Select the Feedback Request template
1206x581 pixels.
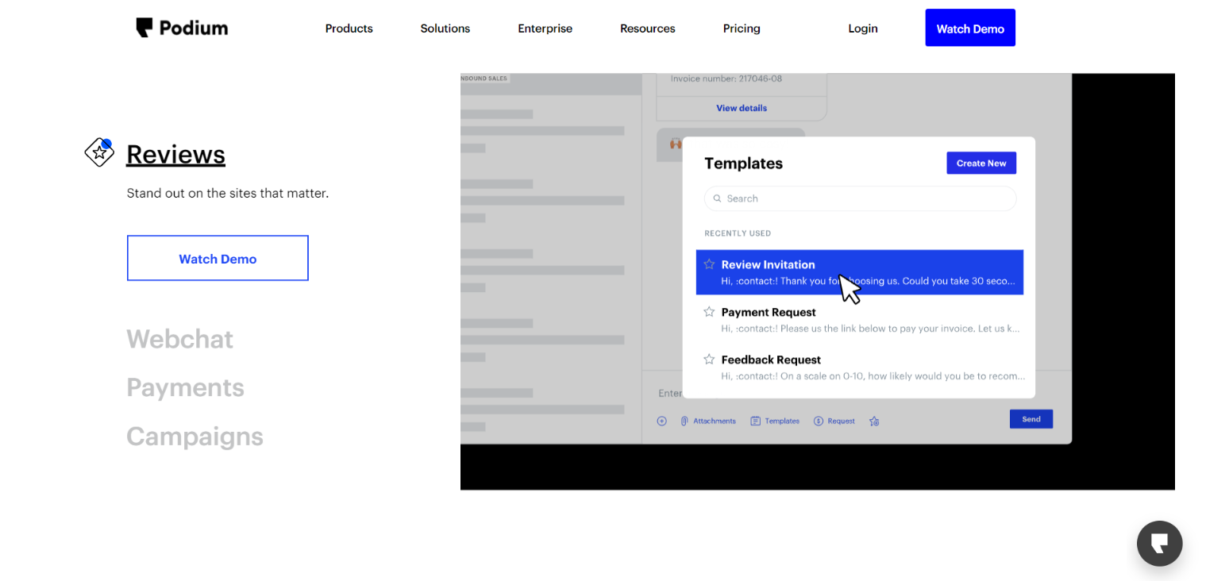pos(860,367)
